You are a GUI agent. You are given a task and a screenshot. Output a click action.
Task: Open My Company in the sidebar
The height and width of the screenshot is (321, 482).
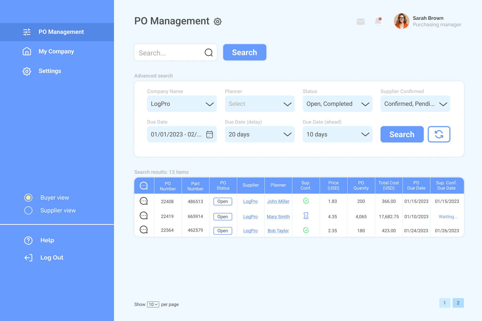pos(56,51)
